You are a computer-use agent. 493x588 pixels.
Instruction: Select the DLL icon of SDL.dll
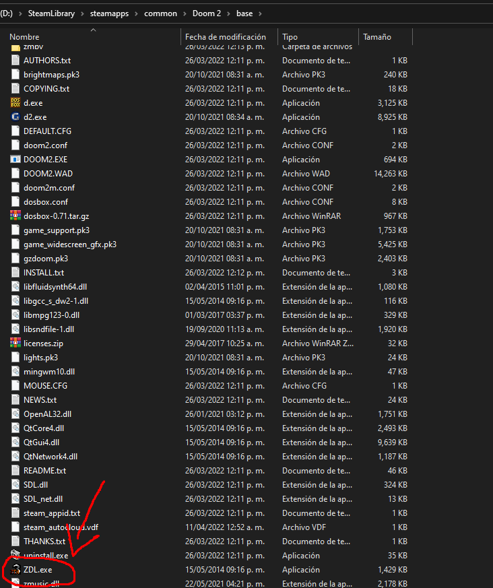pos(15,485)
